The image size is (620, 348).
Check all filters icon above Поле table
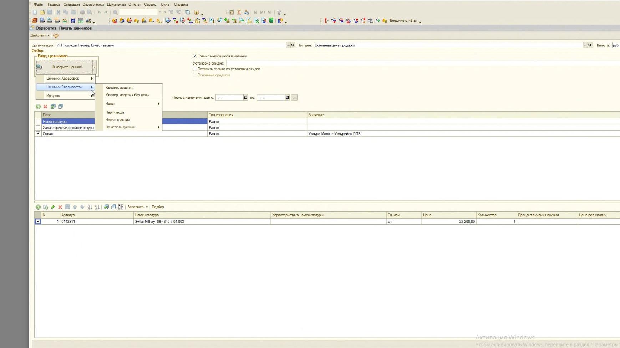[x=53, y=107]
